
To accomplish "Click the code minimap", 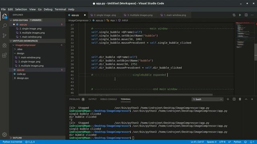I will pyautogui.click(x=244, y=35).
